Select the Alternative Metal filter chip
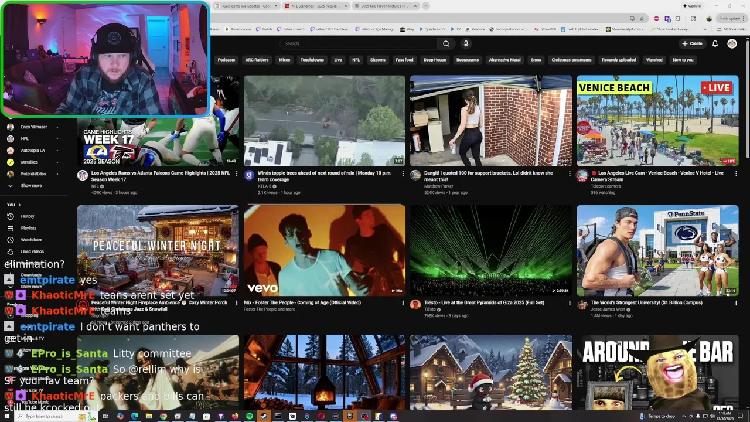 pyautogui.click(x=504, y=60)
